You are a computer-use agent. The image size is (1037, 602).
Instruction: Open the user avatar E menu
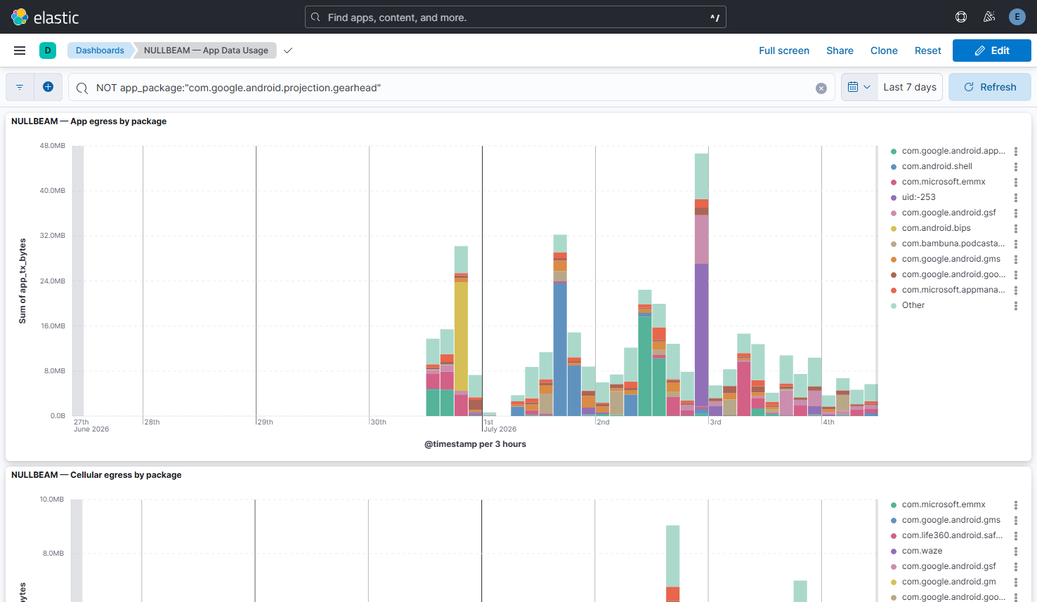click(1017, 17)
